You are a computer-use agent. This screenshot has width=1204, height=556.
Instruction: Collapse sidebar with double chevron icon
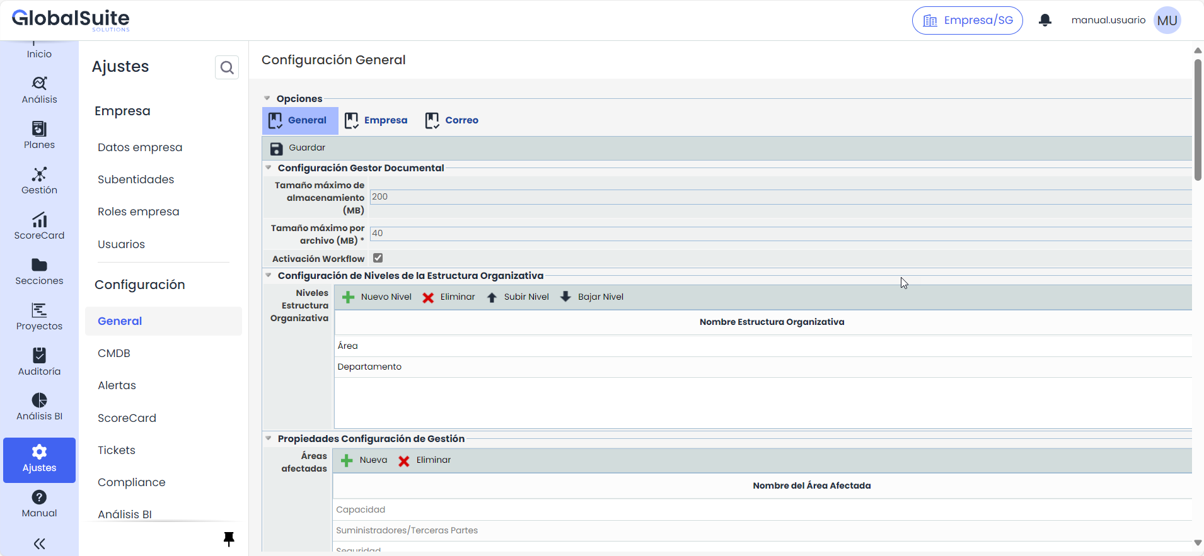point(39,543)
